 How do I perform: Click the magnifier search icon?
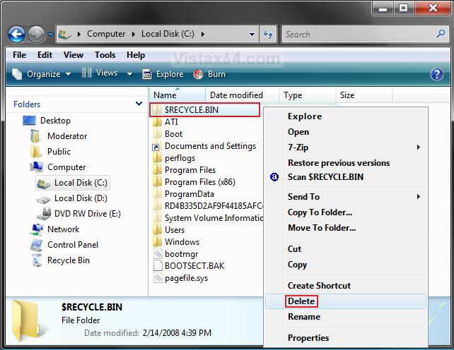coord(441,34)
